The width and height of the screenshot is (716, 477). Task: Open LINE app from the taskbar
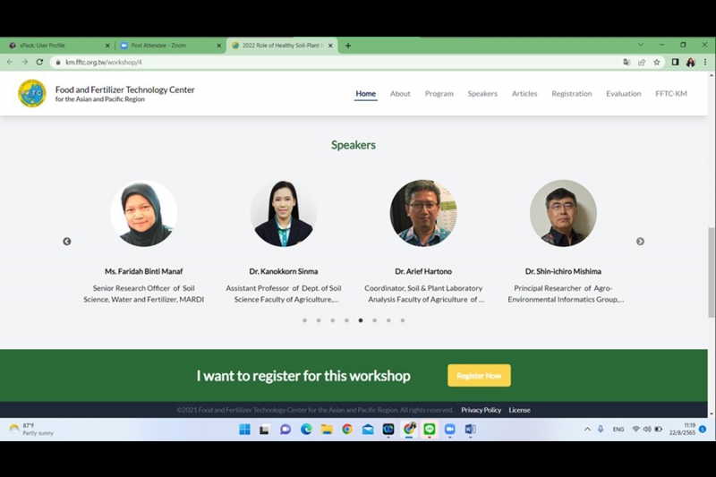[x=430, y=430]
